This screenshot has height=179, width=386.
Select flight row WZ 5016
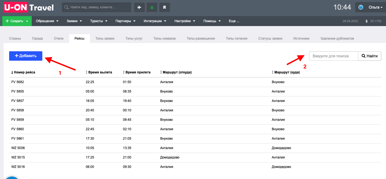coord(195,167)
